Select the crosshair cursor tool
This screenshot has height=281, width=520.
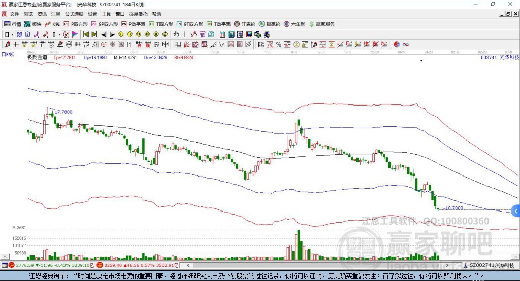(x=185, y=34)
